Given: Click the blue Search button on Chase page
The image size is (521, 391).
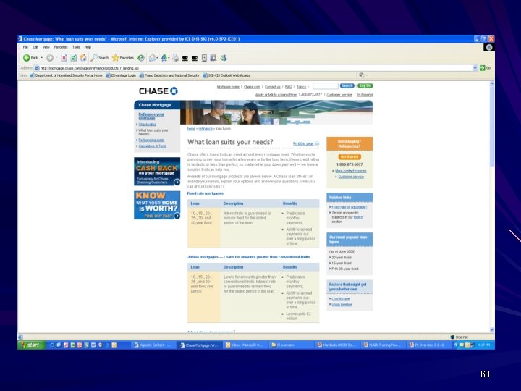Looking at the screenshot, I should coord(347,85).
